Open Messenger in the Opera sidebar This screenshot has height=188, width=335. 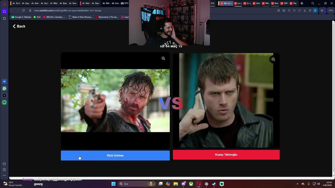(x=4, y=81)
